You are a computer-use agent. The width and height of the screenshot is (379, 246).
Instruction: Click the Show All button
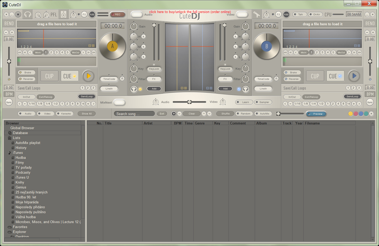87,113
